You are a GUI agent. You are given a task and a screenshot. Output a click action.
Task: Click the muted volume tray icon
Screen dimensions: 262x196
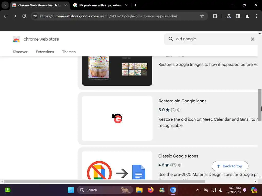(221, 190)
